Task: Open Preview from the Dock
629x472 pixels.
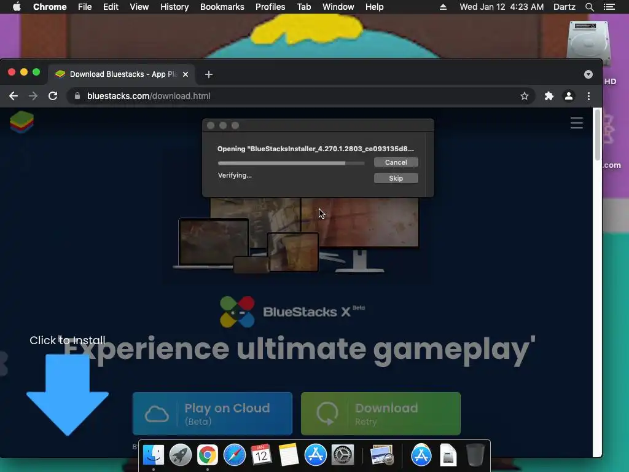Action: (x=382, y=455)
